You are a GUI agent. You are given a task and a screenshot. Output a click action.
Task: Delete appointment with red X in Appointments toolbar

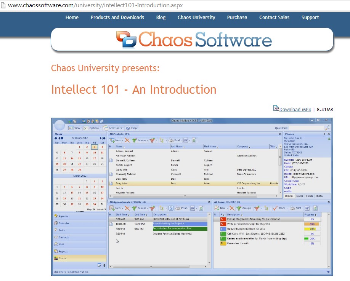(127, 208)
